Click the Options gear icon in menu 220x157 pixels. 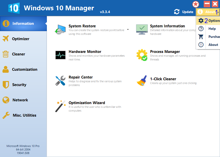coord(201,21)
